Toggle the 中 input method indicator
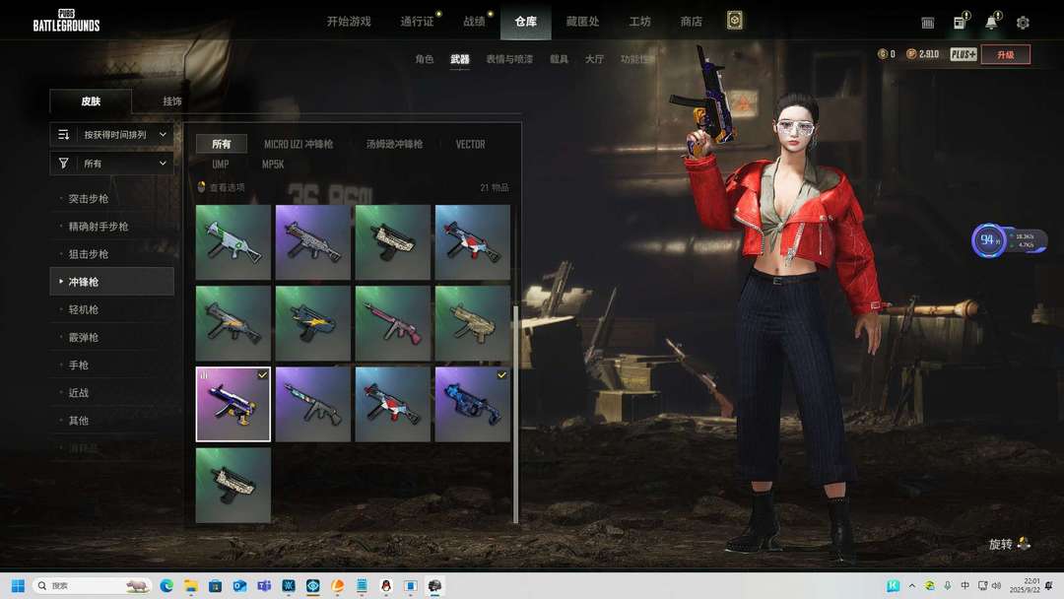 (964, 585)
